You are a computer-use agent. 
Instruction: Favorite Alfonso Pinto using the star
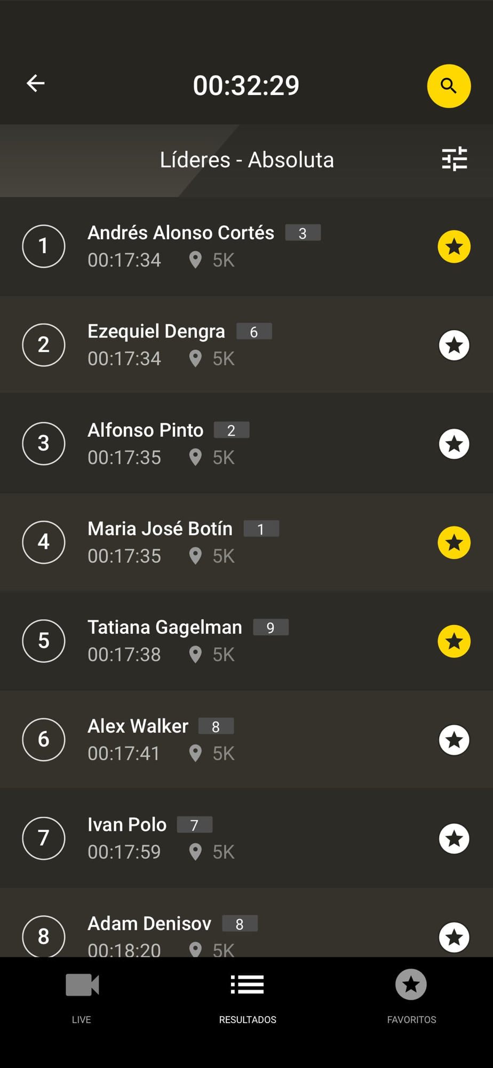tap(454, 444)
